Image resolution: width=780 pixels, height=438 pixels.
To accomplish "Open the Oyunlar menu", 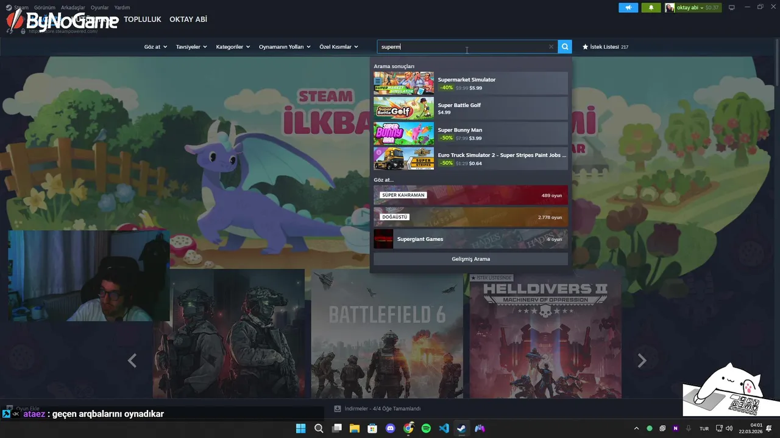I will pos(100,7).
